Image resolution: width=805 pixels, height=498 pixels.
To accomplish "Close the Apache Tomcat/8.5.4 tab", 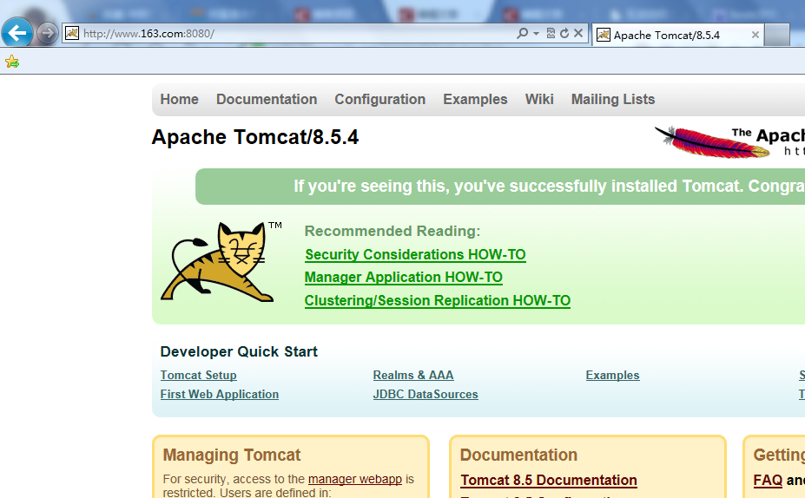I will (x=756, y=35).
